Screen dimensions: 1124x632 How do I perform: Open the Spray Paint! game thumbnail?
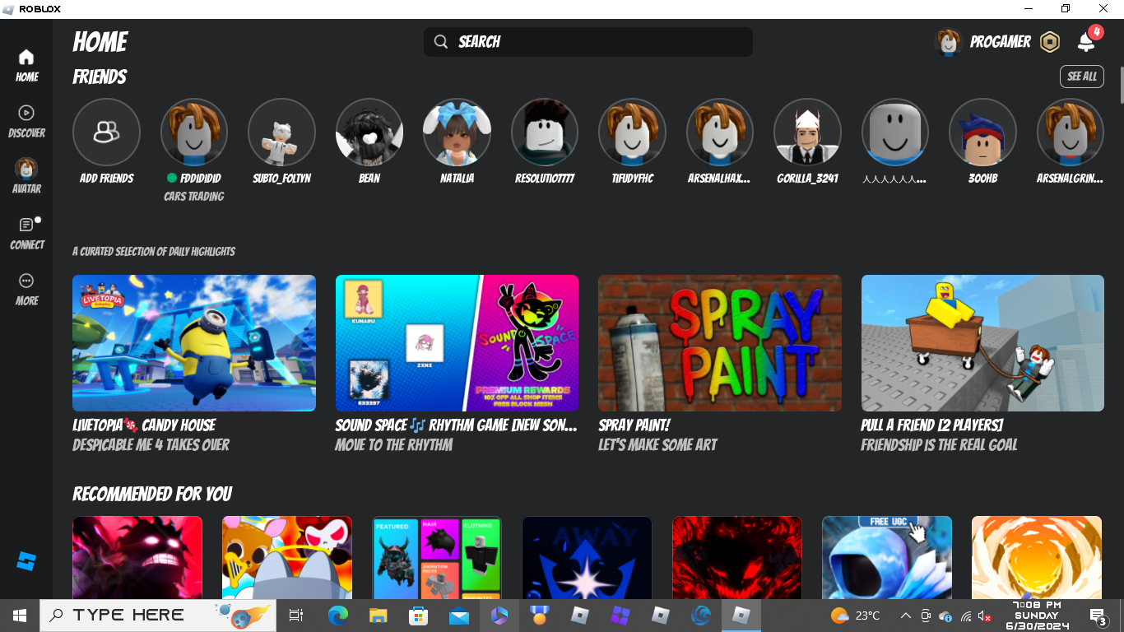point(720,343)
